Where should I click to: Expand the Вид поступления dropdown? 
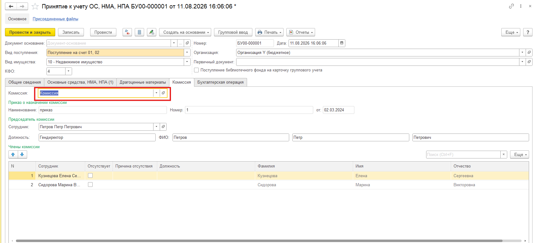[187, 52]
